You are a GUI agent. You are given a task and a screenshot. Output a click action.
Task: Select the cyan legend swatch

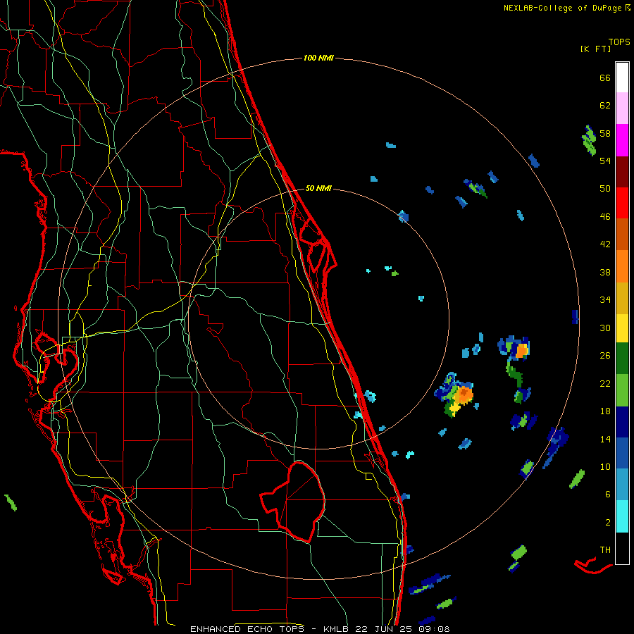point(622,516)
